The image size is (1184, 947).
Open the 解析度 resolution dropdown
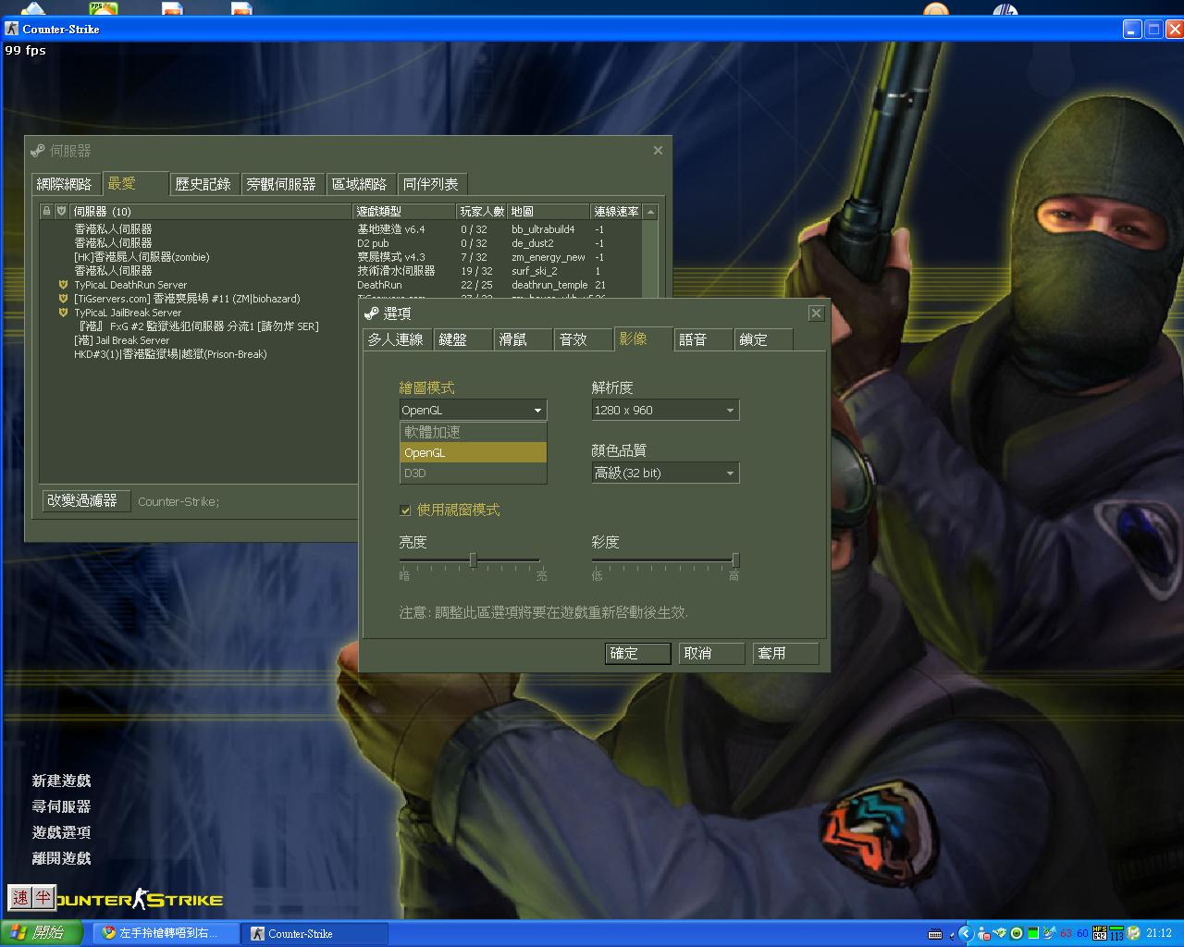tap(665, 410)
